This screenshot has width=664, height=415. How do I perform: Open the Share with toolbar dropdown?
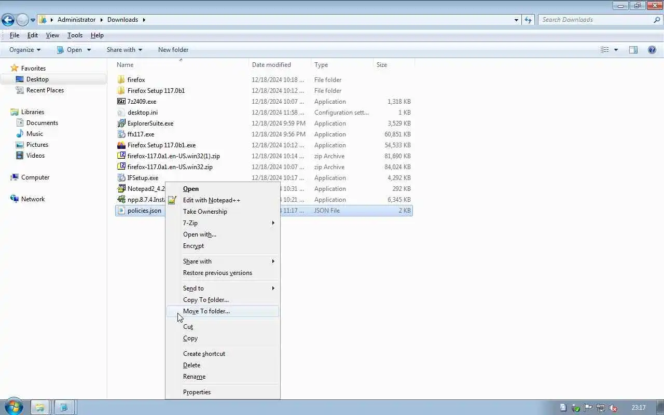[124, 50]
